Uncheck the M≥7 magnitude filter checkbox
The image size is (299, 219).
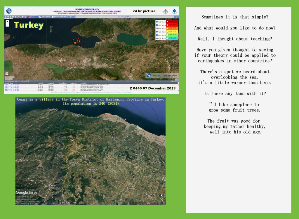[x=157, y=39]
